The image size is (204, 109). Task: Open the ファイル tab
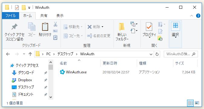click(11, 16)
